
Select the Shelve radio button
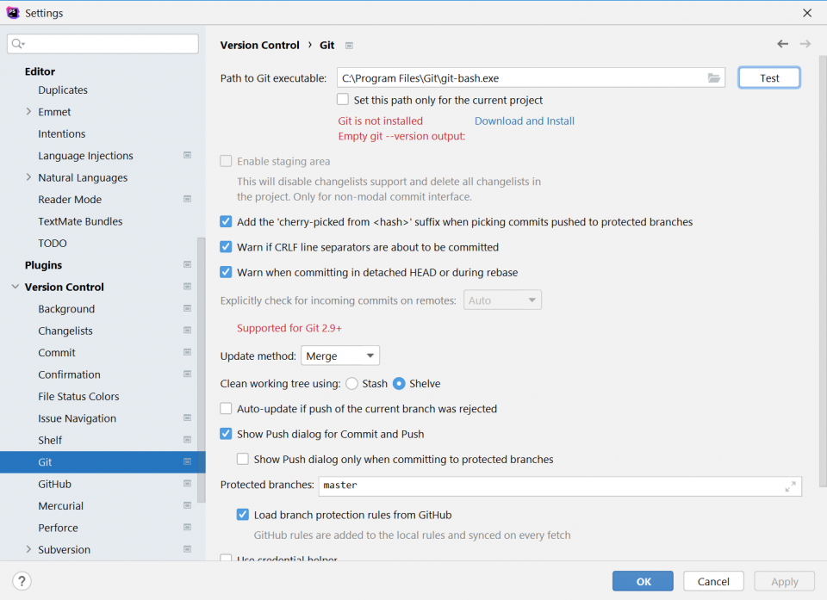(x=399, y=383)
